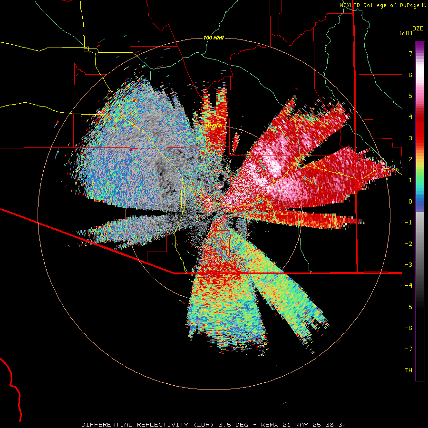Click the gray -2 dB band of color bar

click(420, 244)
